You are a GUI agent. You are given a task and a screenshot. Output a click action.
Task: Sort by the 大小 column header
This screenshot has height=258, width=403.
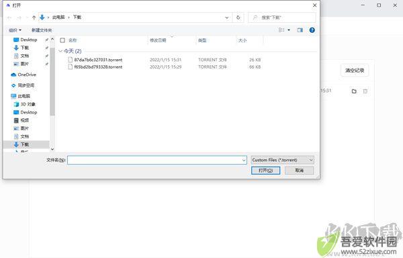[242, 40]
